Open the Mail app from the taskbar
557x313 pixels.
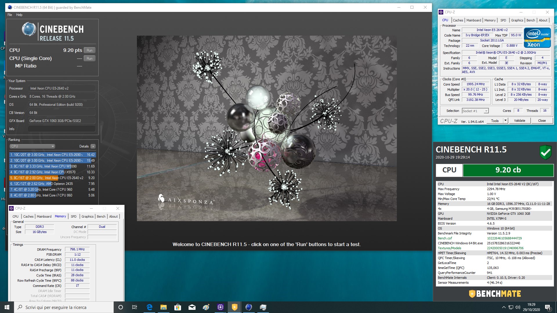(192, 307)
